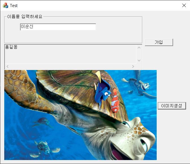Focus the name input field containing 이순신

(x=58, y=27)
